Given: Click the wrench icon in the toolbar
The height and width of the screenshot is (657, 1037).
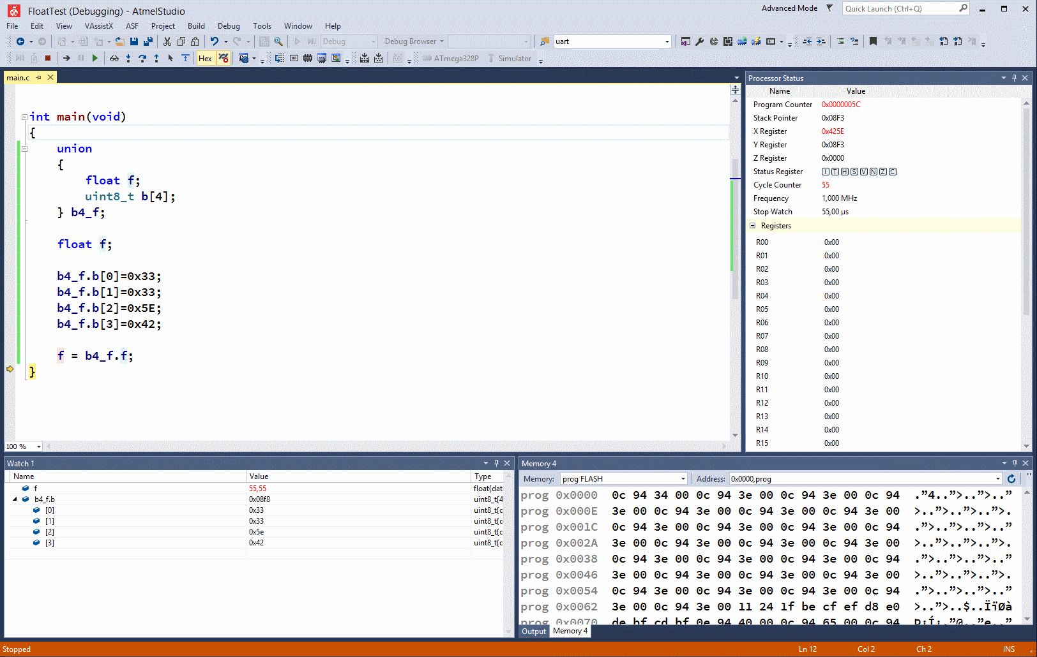Looking at the screenshot, I should 699,41.
